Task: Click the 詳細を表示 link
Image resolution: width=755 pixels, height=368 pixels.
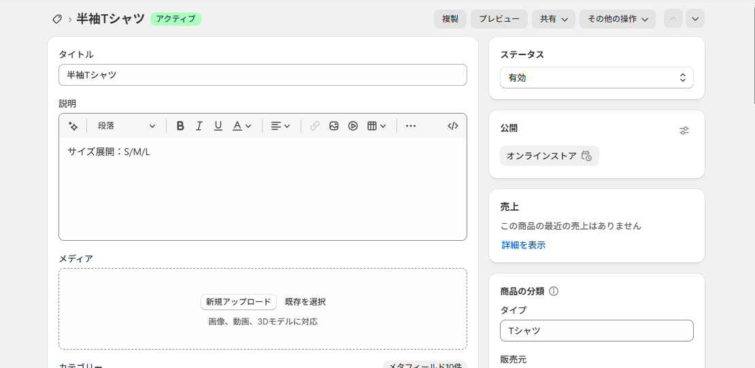Action: point(524,245)
